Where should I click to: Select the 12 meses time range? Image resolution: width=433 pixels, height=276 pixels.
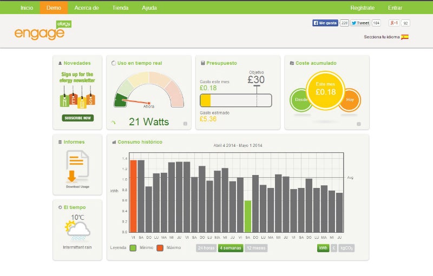pyautogui.click(x=255, y=248)
